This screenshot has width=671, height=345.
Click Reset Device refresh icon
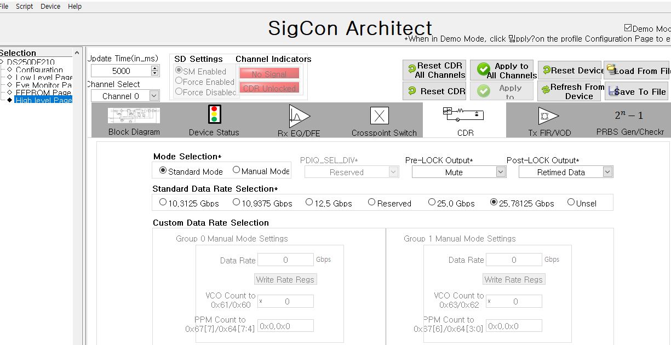pyautogui.click(x=546, y=70)
